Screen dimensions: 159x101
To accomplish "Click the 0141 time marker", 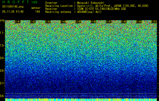I will 18,22.
